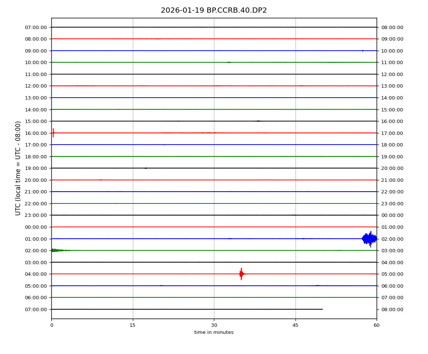428x354 pixels.
Task: Click the x-axis tick label "15"
Action: click(133, 325)
